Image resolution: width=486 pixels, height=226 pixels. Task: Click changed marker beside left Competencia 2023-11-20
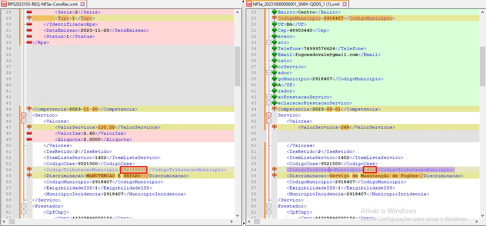29,109
